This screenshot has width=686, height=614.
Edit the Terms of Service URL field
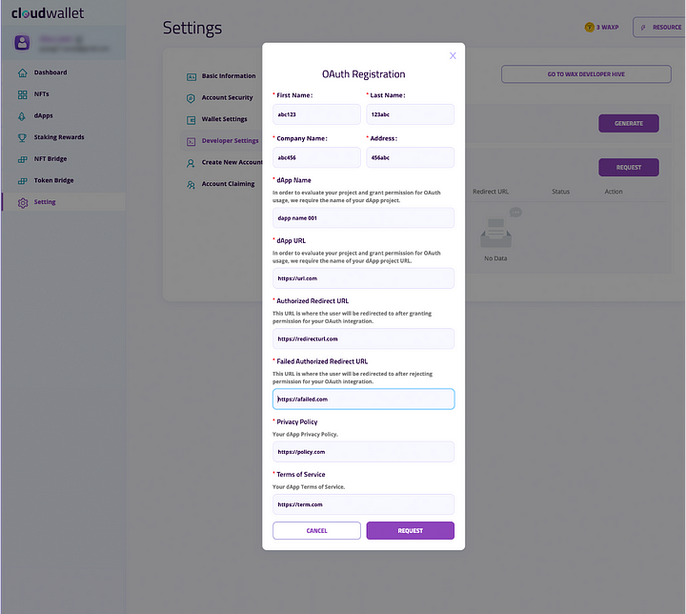tap(363, 504)
